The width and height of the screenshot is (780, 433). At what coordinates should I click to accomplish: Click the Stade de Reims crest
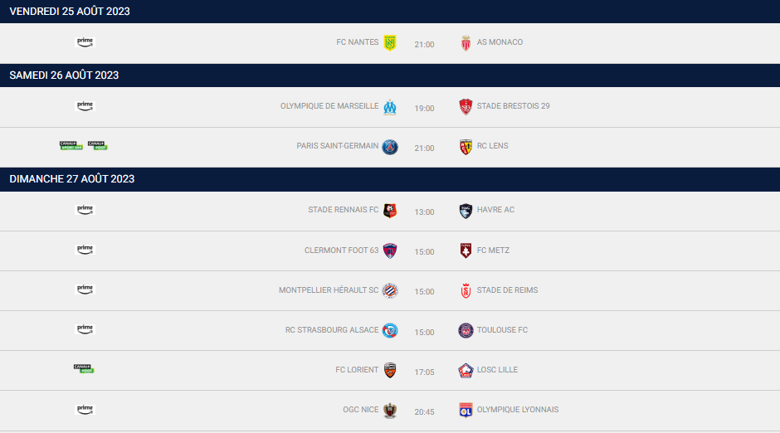[466, 291]
